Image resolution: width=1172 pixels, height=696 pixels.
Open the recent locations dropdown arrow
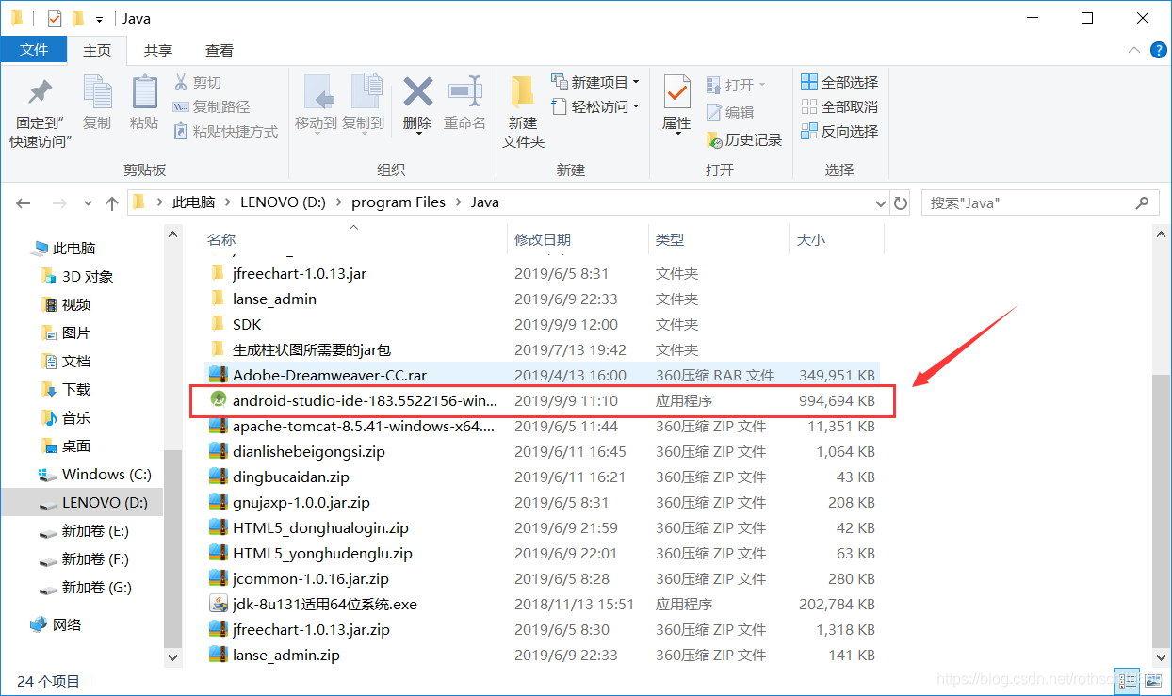click(89, 202)
